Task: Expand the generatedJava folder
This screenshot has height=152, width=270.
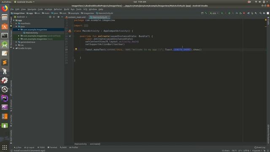Action: (x=16, y=42)
